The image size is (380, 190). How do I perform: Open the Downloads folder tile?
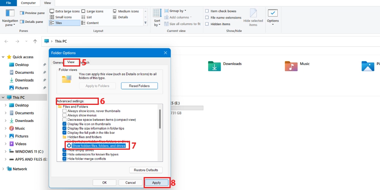(x=225, y=65)
